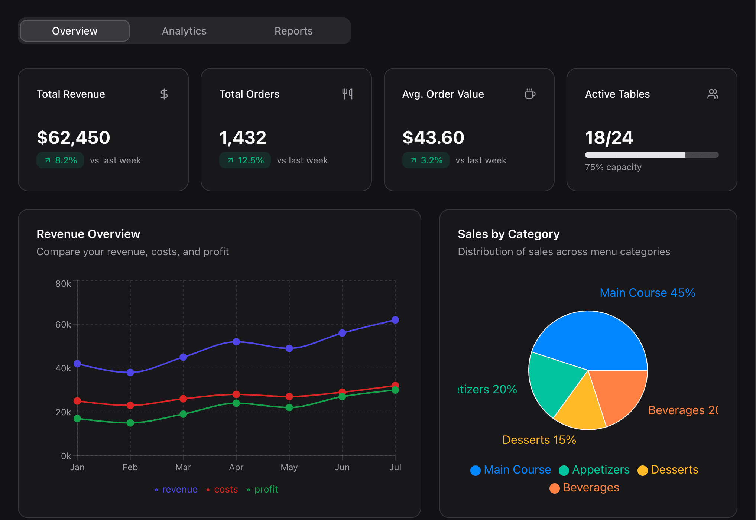Select the Overview tab

pos(75,31)
